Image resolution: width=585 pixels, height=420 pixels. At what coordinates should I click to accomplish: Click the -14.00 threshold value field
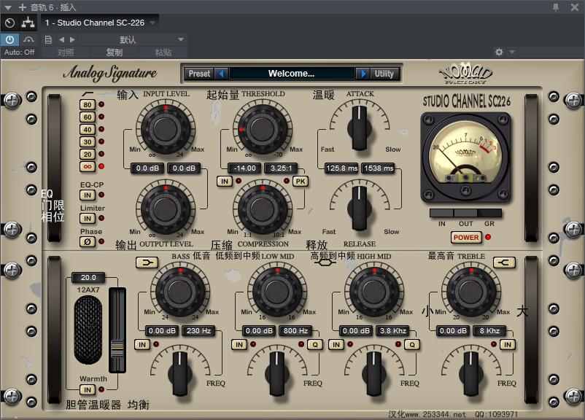click(x=245, y=168)
